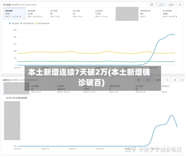The height and width of the screenshot is (157, 186).
Task: Select the top metric card showing 52
Action: tap(60, 14)
